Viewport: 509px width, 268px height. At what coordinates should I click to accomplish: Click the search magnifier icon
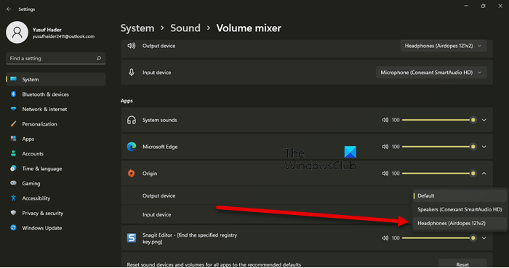point(99,58)
